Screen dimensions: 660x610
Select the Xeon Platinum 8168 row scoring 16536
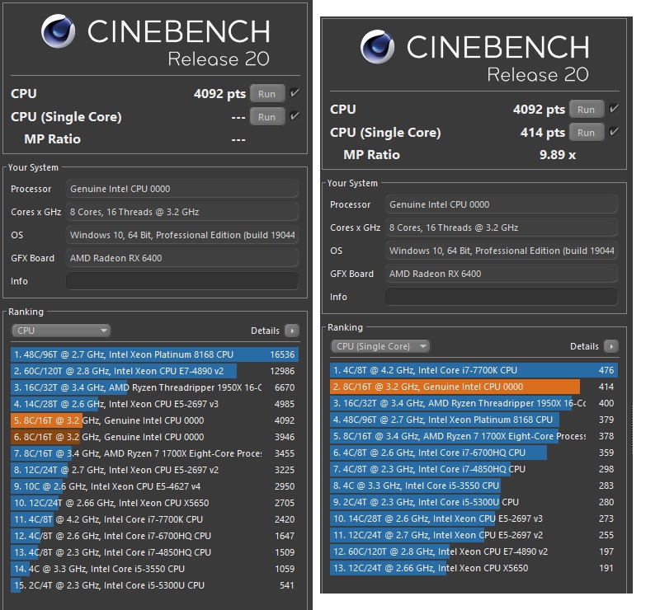[154, 354]
